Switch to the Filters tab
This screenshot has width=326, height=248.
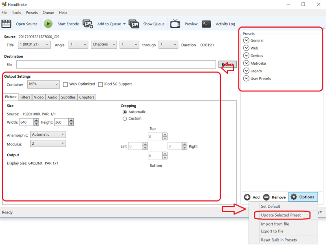25,97
